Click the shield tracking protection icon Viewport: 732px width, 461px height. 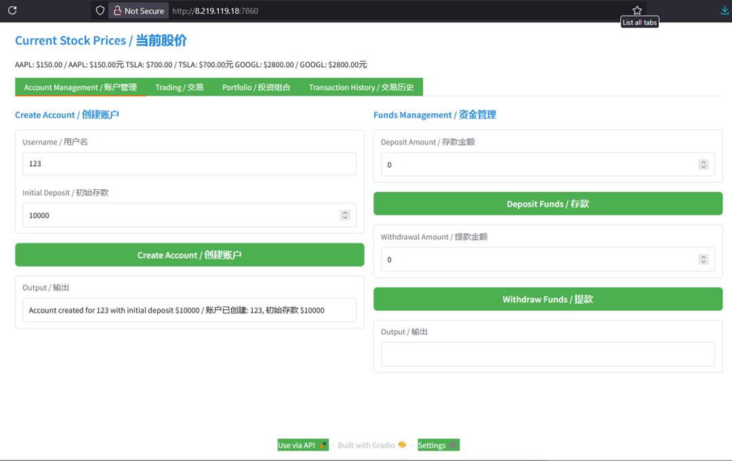point(100,11)
